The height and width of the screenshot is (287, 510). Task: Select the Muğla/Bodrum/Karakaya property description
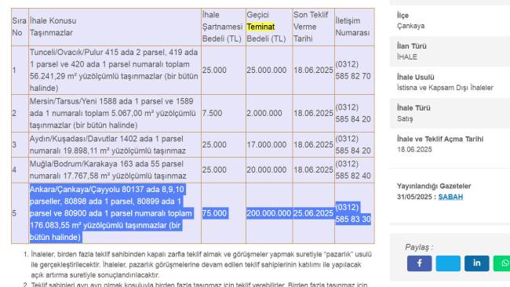coord(107,169)
